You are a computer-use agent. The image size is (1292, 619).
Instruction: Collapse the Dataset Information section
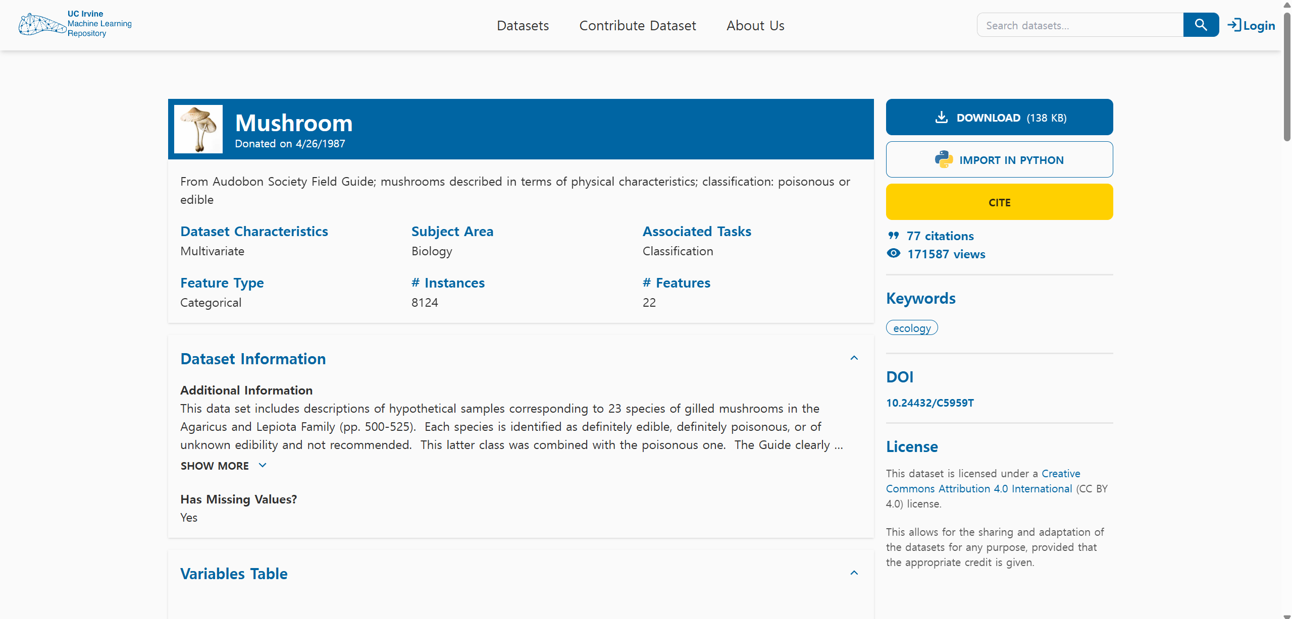pos(854,358)
